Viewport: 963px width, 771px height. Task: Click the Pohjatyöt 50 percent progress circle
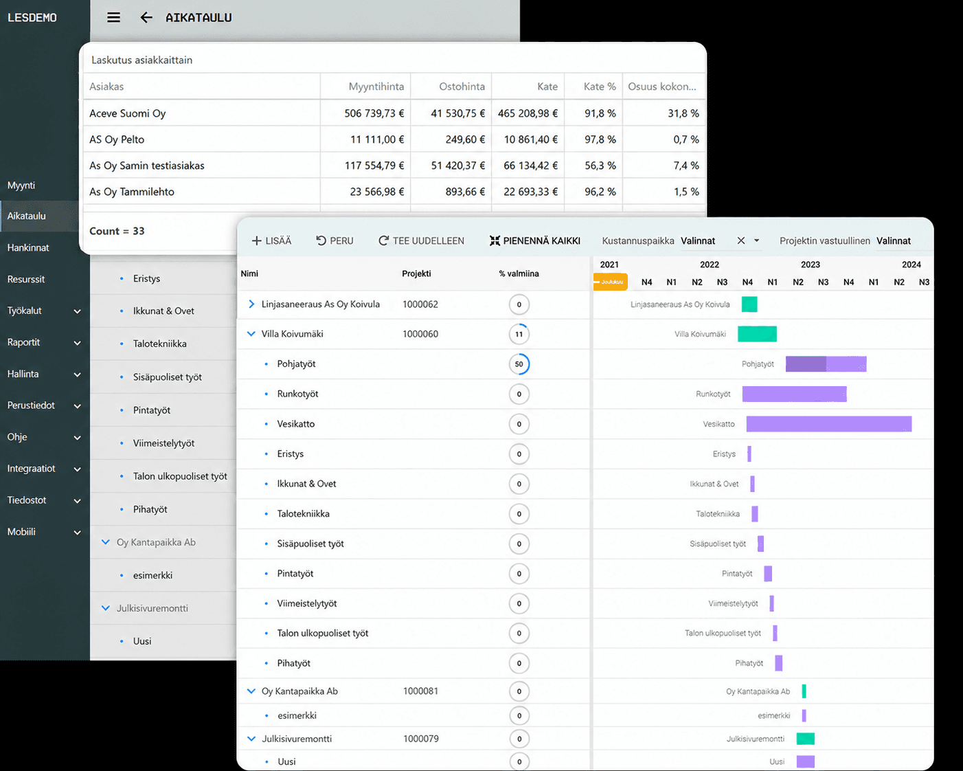tap(519, 364)
